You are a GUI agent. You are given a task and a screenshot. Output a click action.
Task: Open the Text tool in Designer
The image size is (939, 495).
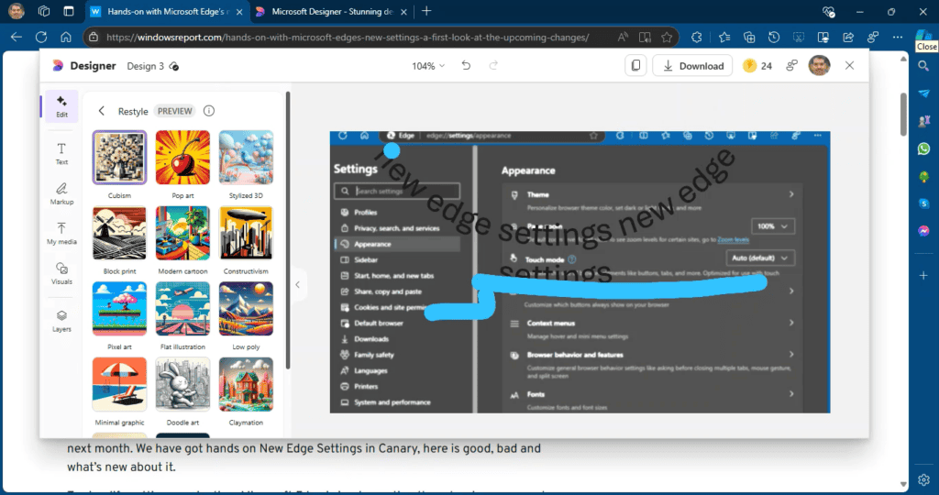click(61, 154)
